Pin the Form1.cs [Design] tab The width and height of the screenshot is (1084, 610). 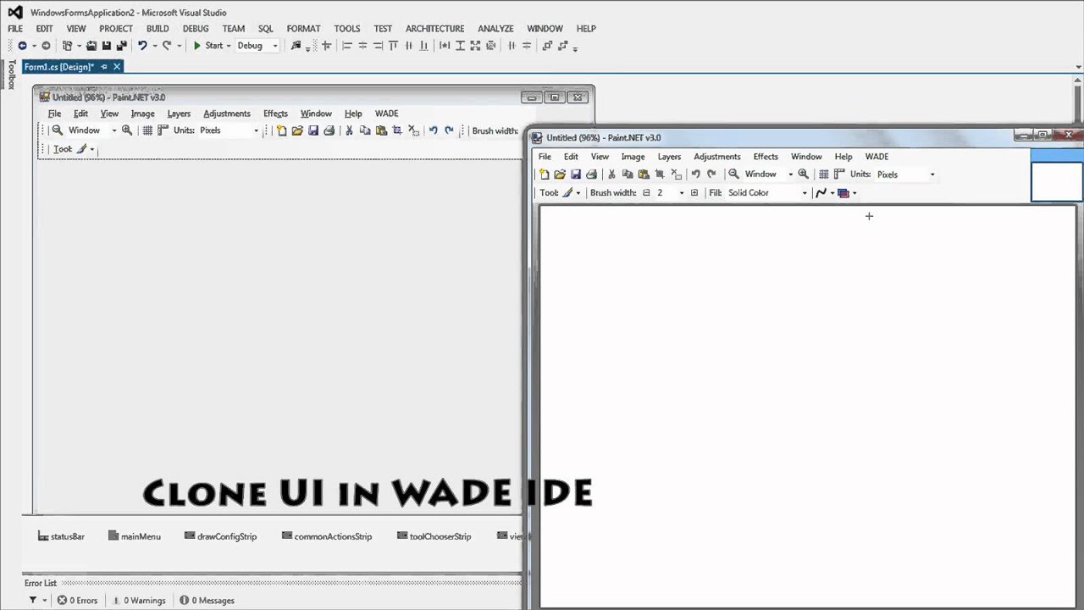coord(104,67)
